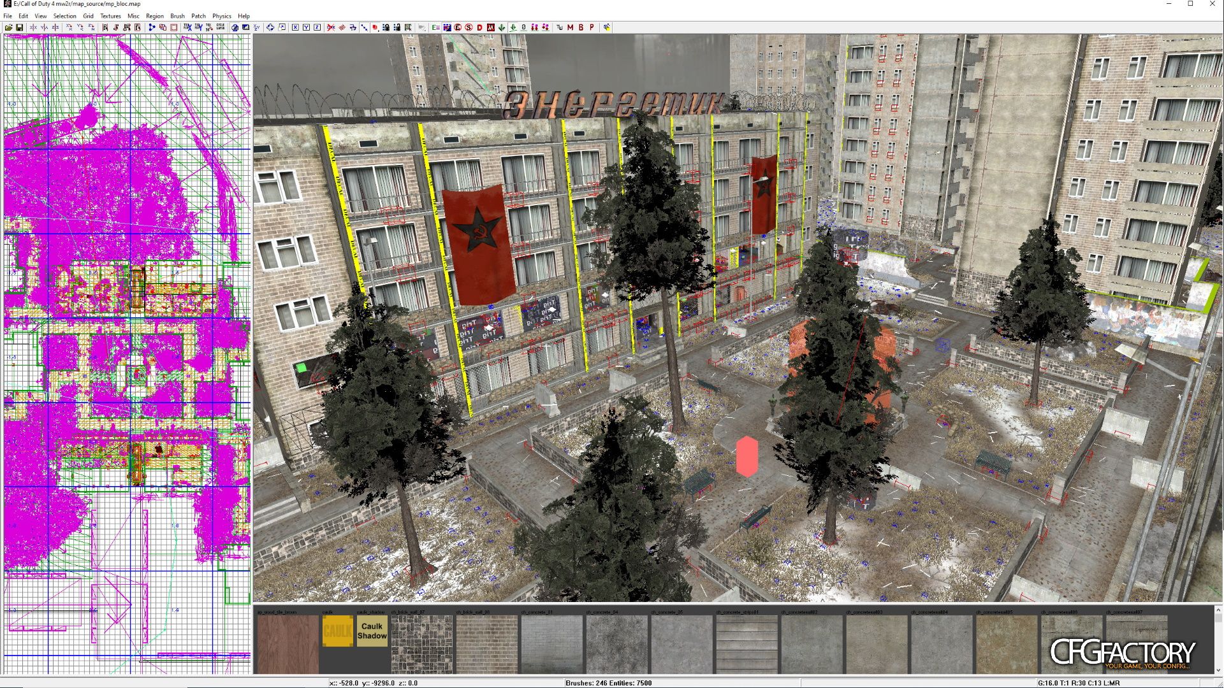
Task: Open the Textures menu
Action: coord(110,16)
